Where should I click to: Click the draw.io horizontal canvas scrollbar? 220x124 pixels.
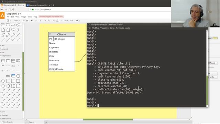coord(108,120)
